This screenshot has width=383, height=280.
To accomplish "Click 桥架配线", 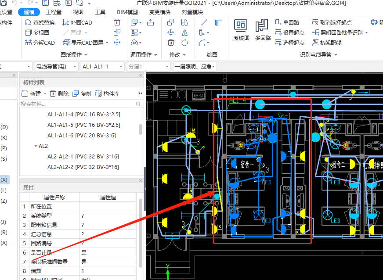I will (327, 43).
